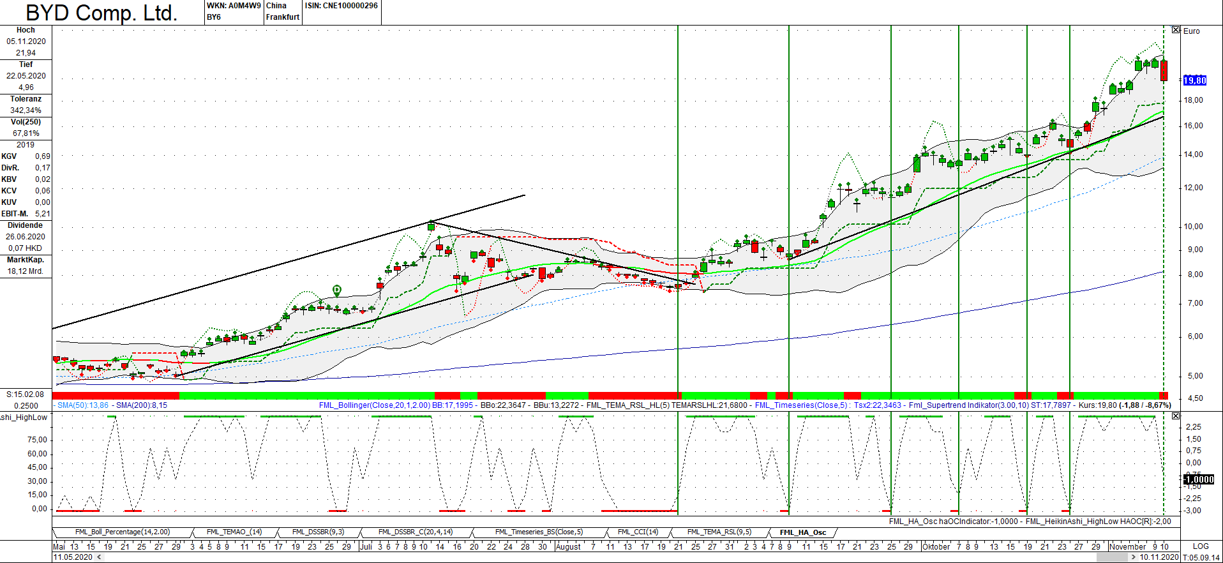Click the SMA(200):8,15 legend entry
This screenshot has width=1223, height=563.
(142, 405)
